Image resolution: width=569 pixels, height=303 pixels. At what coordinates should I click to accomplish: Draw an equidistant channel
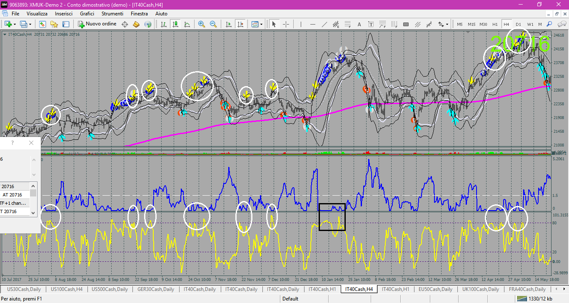tap(336, 24)
